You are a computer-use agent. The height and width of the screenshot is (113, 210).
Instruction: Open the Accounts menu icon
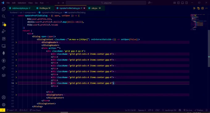click(4, 97)
